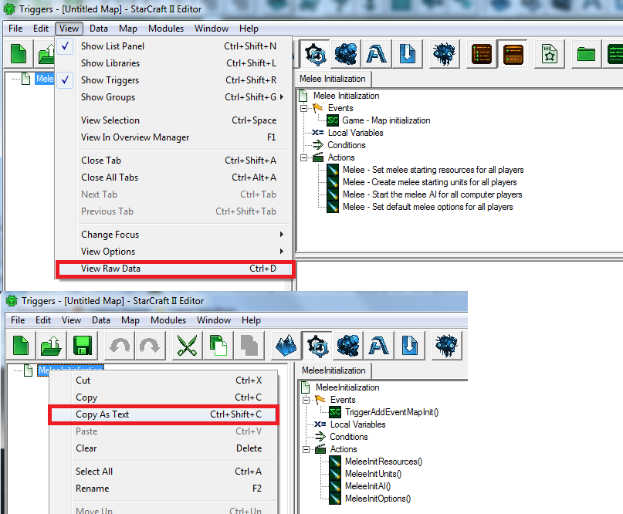Choose Select All from the context menu
The height and width of the screenshot is (514, 623).
[x=164, y=472]
